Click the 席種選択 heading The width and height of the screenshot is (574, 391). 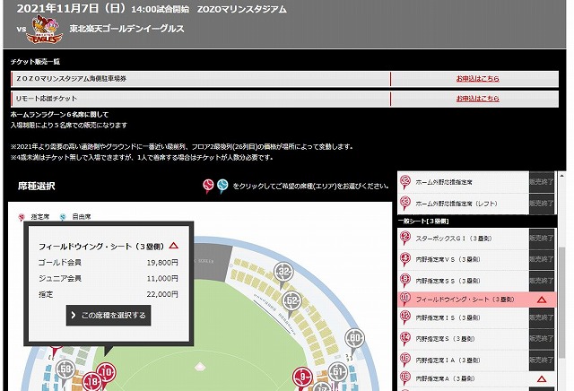pyautogui.click(x=36, y=186)
